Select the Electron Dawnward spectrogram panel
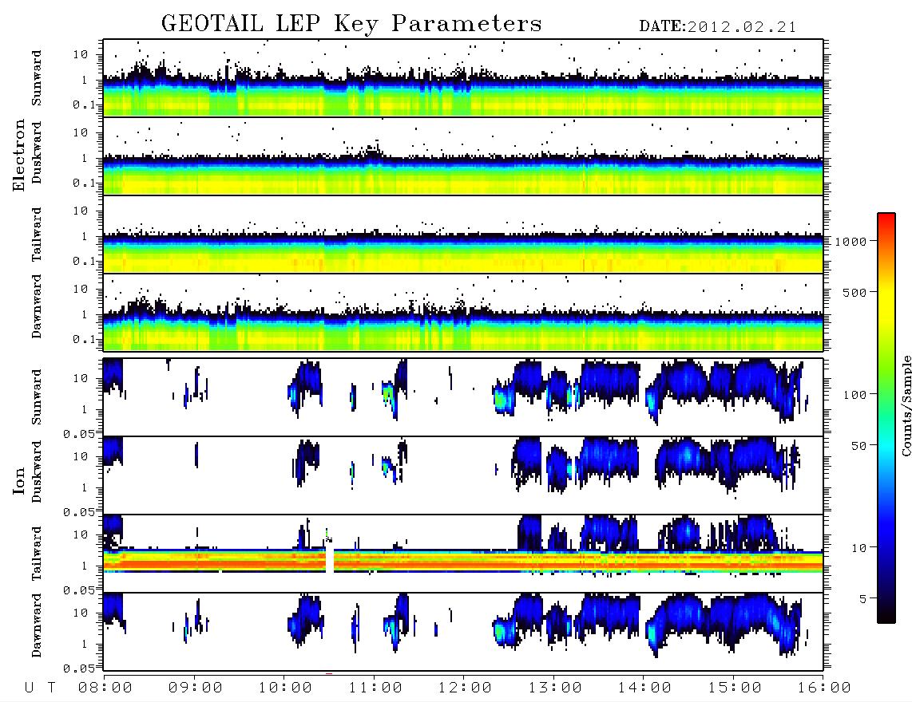Screen dimensions: 912x702 tap(463, 313)
